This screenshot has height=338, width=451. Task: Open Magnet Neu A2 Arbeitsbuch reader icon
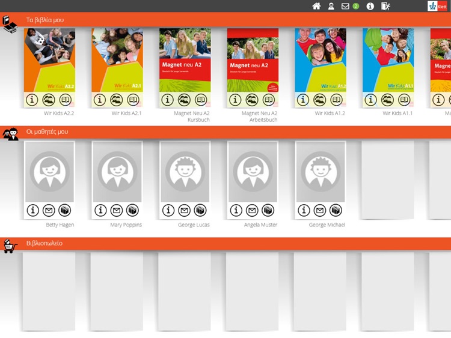coord(269,100)
